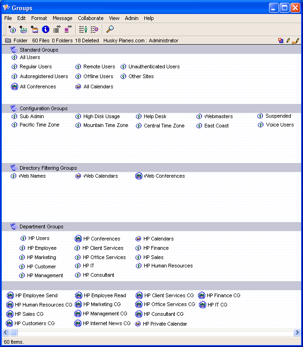Click the New Conference toolbar icon
The width and height of the screenshot is (303, 347).
click(23, 29)
